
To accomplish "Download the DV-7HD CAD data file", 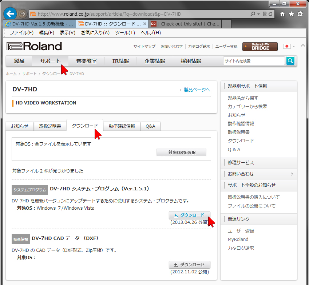I will [x=189, y=265].
